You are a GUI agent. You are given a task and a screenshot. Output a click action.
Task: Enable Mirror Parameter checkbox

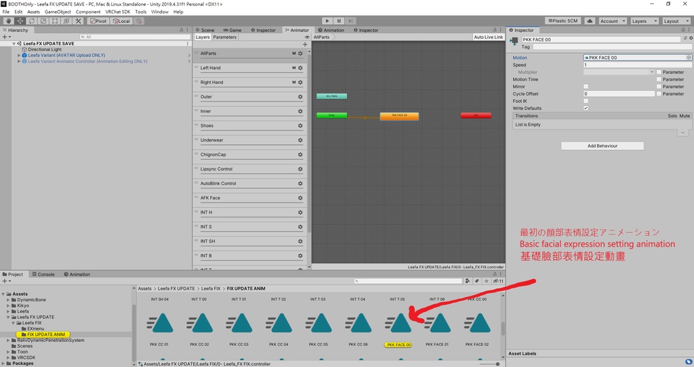point(659,87)
